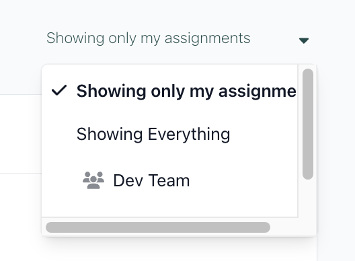Select the 'Showing Everything' option
The image size is (355, 261).
170,135
